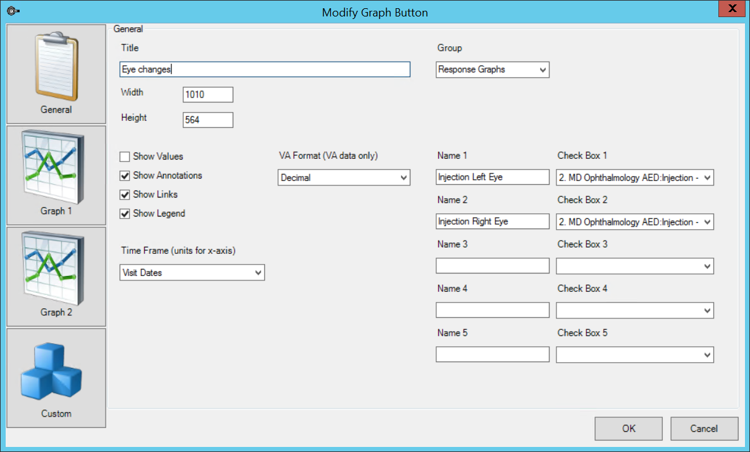
Task: Disable the Show Legend checkbox
Action: point(125,213)
